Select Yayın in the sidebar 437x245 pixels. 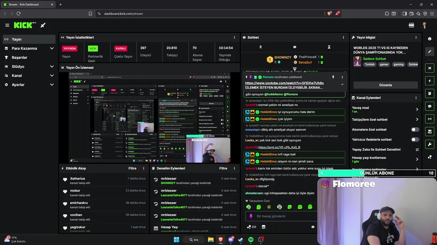(29, 39)
